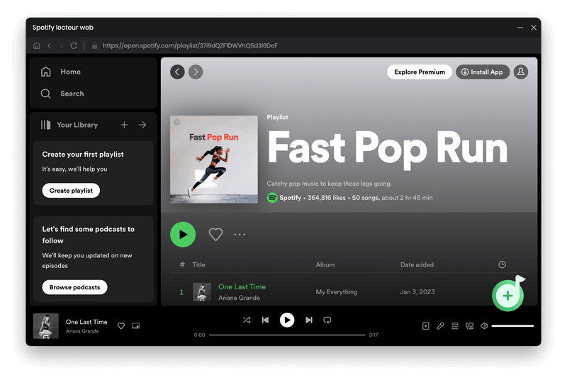The width and height of the screenshot is (567, 380).
Task: Open Home in the Spotify sidebar
Action: (61, 72)
